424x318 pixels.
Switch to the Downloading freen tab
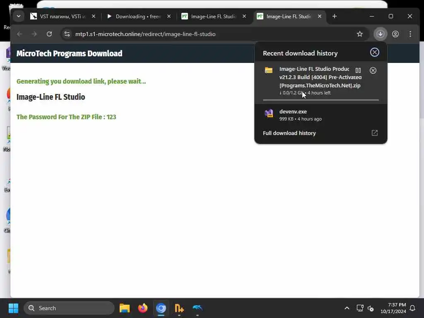139,17
